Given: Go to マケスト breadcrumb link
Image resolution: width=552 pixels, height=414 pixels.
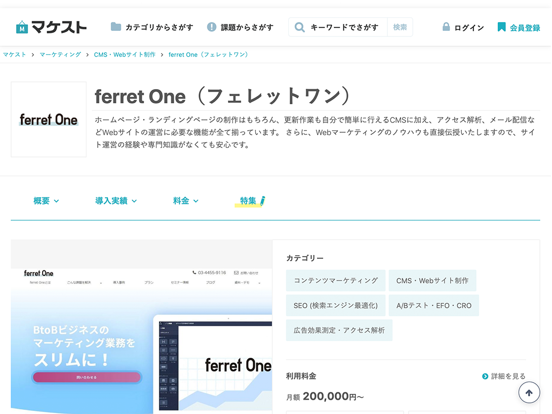Looking at the screenshot, I should pos(15,55).
